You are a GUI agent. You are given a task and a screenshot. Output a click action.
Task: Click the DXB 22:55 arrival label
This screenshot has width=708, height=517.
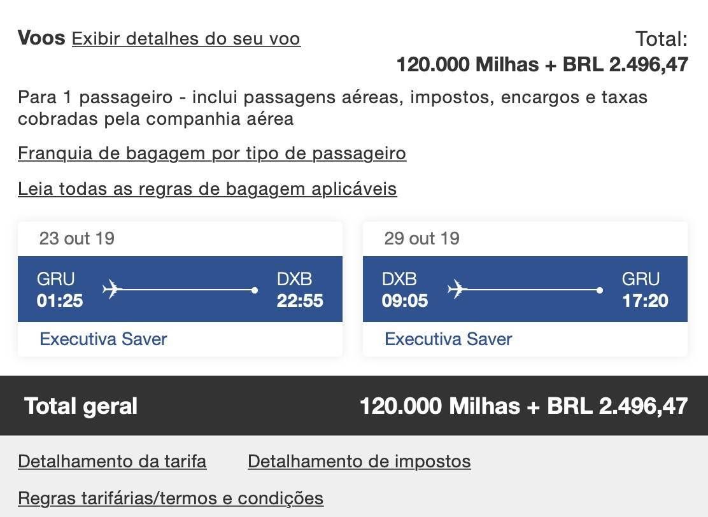(x=300, y=290)
